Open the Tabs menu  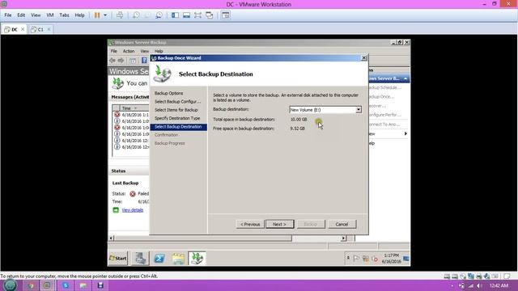coord(64,15)
